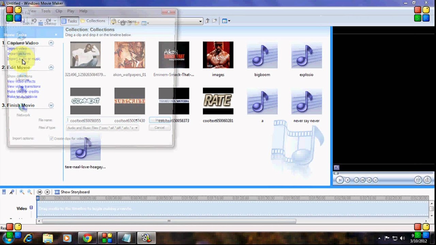Zoom out on the timeline
This screenshot has height=245, width=436.
pyautogui.click(x=30, y=192)
